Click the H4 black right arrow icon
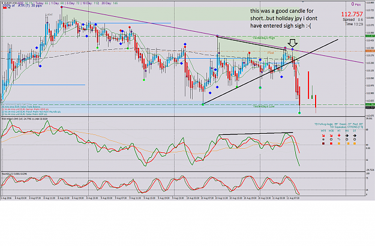This screenshot has height=246, width=375. point(347,136)
